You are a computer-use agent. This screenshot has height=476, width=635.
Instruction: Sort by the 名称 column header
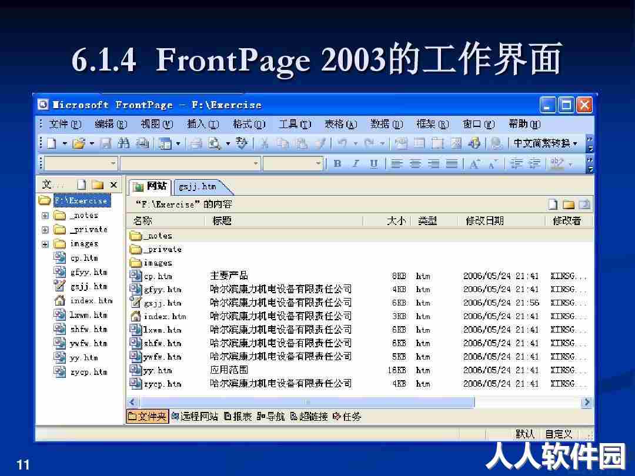pyautogui.click(x=142, y=220)
